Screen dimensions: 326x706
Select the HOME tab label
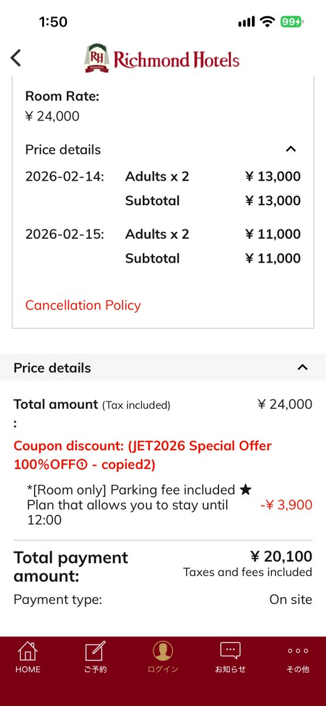[28, 670]
